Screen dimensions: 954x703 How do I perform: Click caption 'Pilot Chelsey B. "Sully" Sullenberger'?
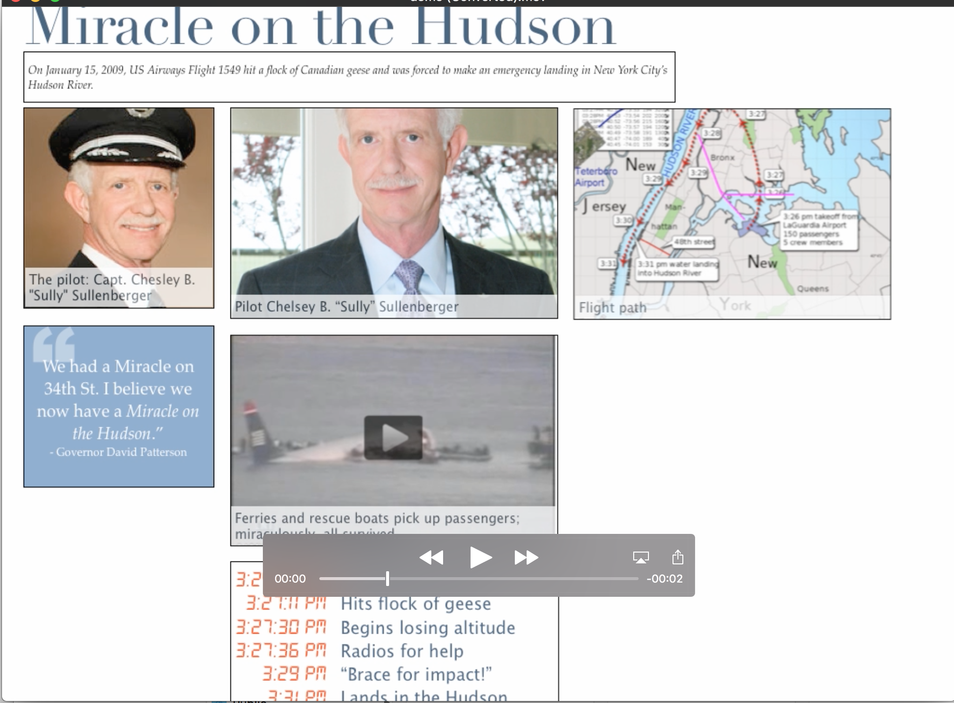coord(346,307)
